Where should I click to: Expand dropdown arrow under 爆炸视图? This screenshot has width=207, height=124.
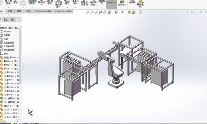tap(102, 7)
